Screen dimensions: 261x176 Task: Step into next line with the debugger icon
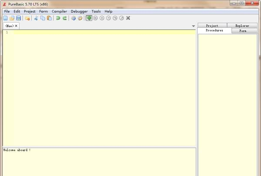(108, 18)
